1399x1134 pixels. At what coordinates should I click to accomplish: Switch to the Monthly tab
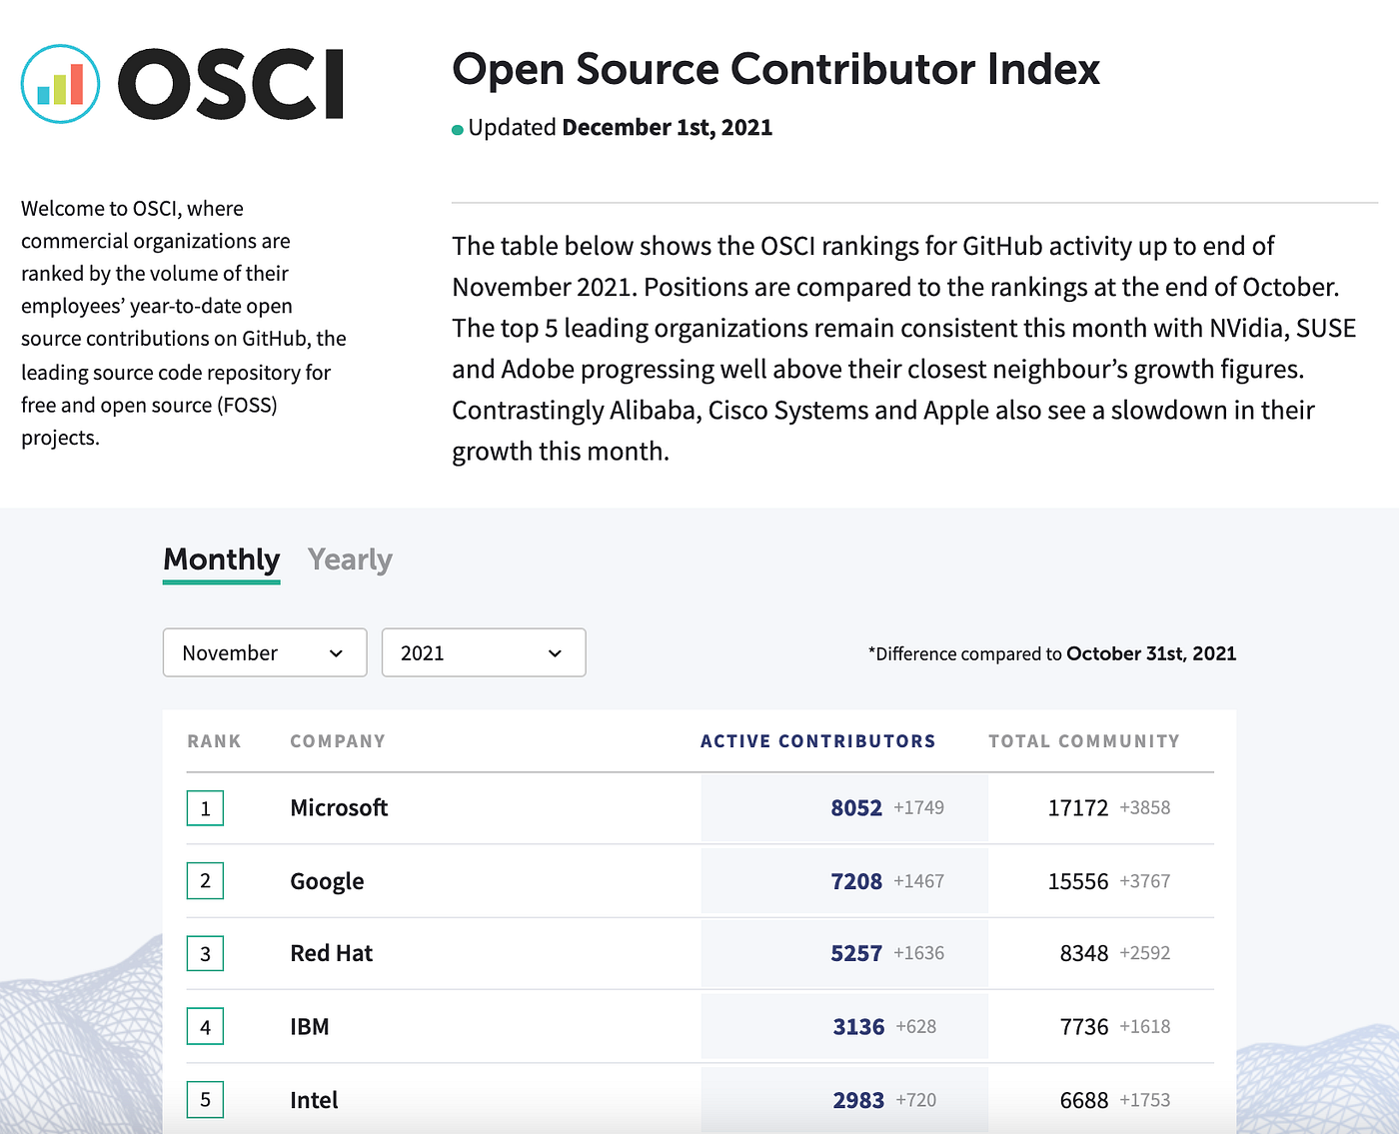click(x=221, y=560)
